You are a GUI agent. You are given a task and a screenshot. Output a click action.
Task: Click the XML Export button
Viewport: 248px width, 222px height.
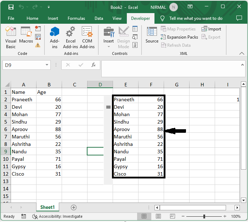pos(211,37)
